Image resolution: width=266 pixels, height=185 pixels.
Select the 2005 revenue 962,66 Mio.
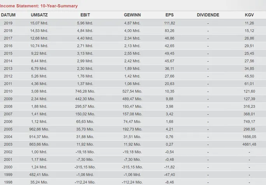coord(39,129)
